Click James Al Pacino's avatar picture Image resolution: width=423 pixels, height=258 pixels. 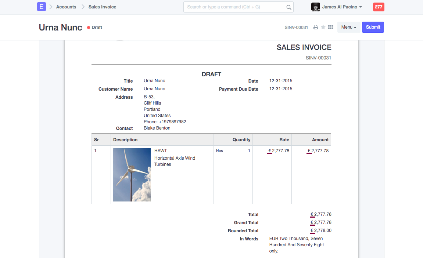pos(315,7)
